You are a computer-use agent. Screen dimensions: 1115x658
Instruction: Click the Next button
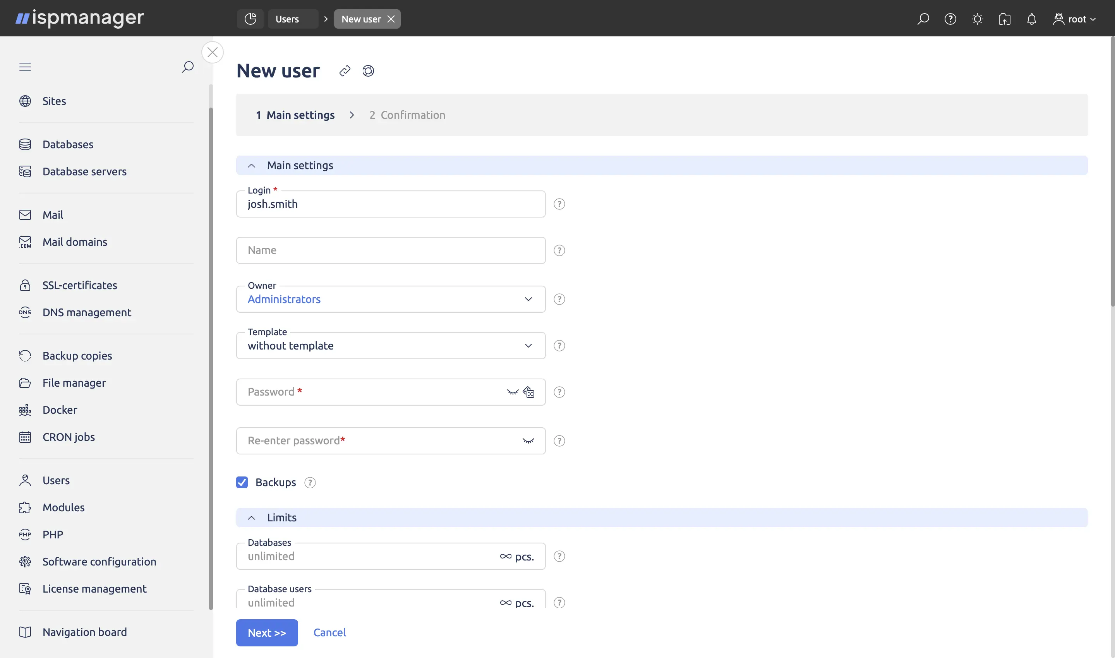click(266, 633)
